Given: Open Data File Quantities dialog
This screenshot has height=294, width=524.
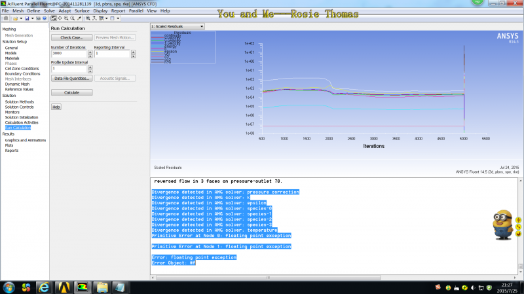Looking at the screenshot, I should coord(71,78).
